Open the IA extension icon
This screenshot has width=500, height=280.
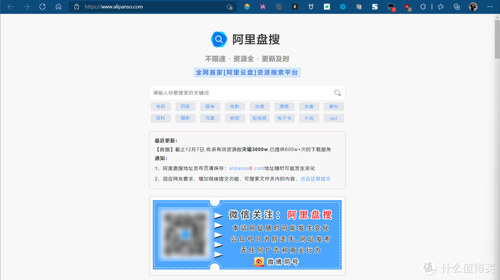coord(263,6)
